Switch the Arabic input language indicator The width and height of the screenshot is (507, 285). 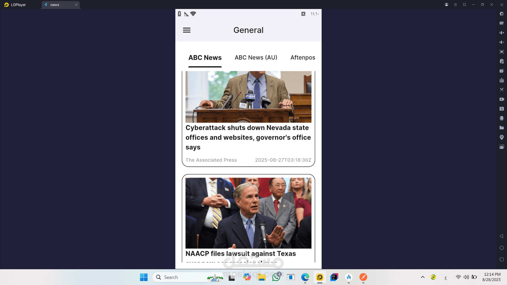pos(446,277)
